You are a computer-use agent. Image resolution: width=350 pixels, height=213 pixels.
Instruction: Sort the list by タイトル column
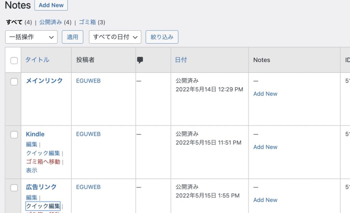[37, 60]
